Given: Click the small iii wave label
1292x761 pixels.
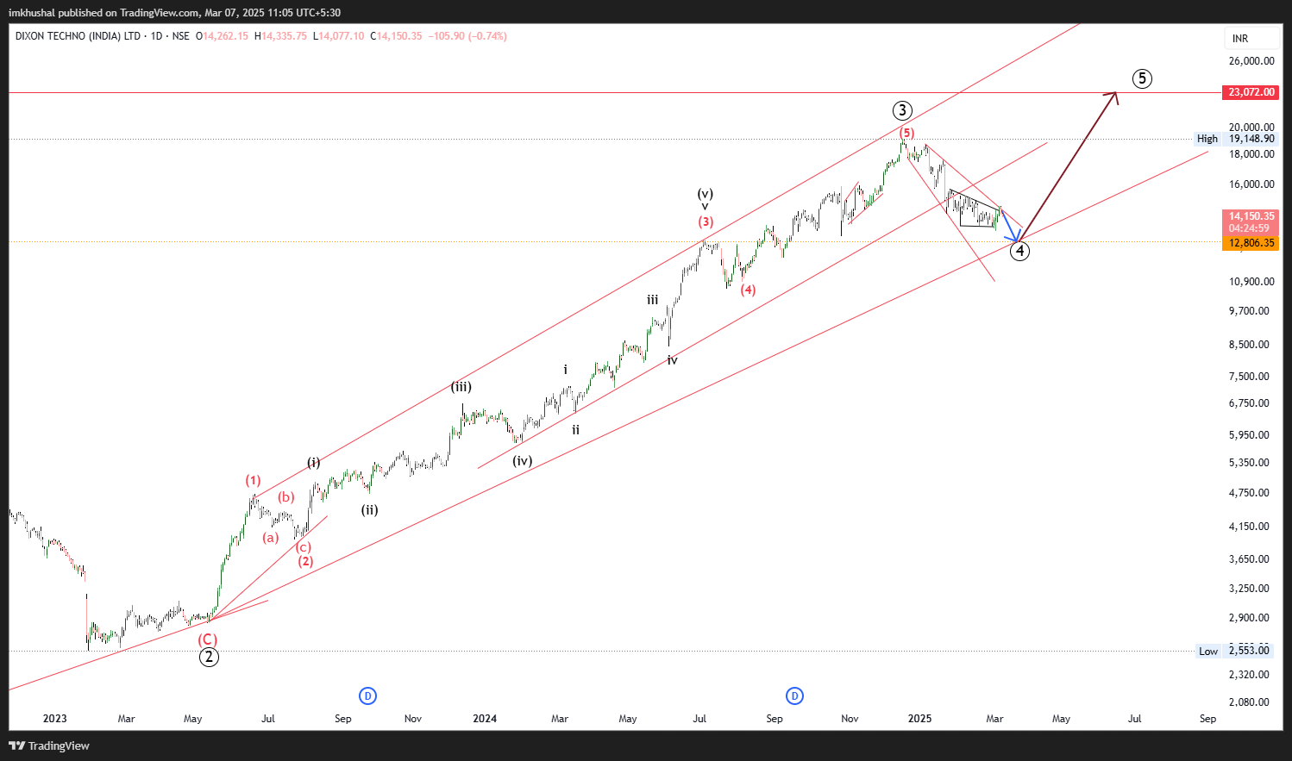Looking at the screenshot, I should coord(653,300).
